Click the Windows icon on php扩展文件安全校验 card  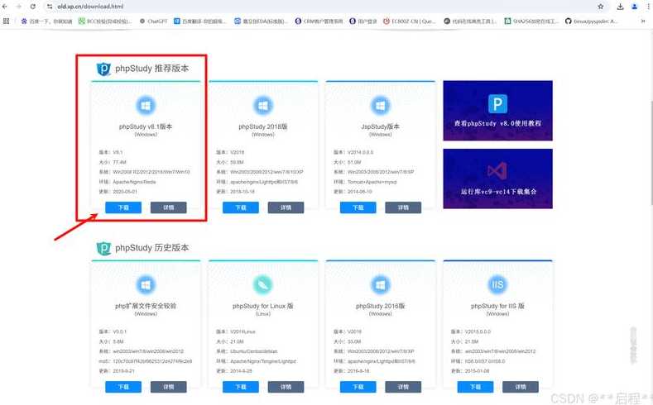pyautogui.click(x=146, y=285)
